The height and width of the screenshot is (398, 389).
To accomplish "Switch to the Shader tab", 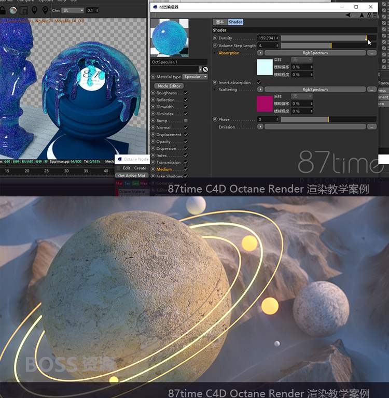I will (235, 22).
